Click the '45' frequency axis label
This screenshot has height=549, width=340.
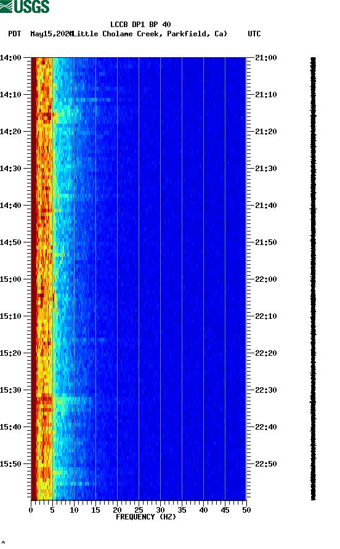[x=225, y=510]
